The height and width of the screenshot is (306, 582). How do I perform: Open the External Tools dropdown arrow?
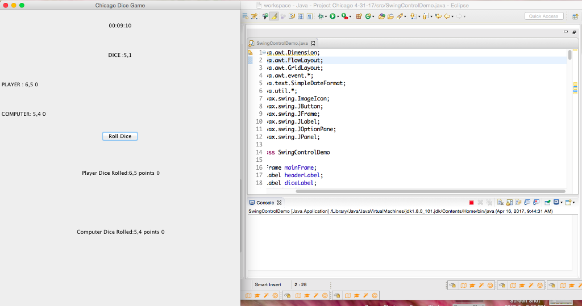pos(350,16)
